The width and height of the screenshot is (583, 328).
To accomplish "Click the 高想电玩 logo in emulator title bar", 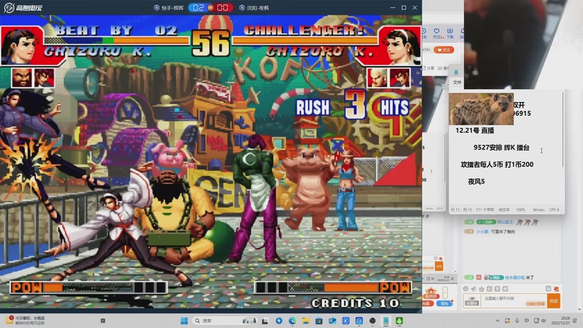I will (x=23, y=7).
